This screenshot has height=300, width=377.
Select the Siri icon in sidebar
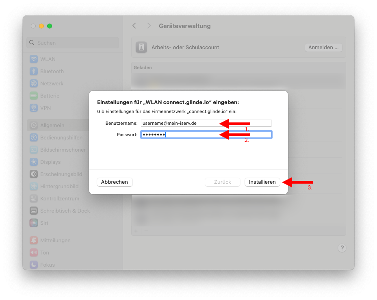(x=34, y=223)
